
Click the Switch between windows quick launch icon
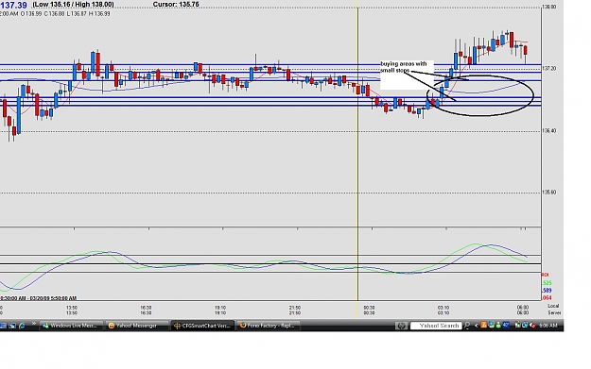click(x=12, y=326)
